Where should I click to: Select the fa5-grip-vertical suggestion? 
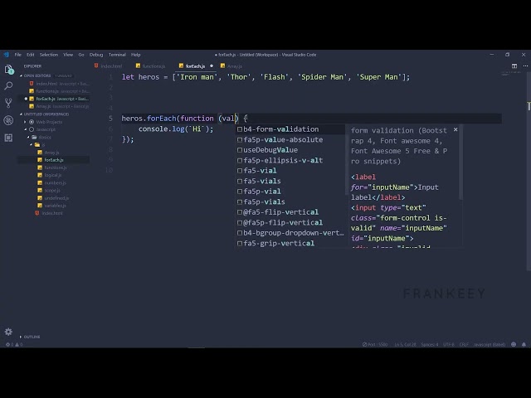pos(290,243)
